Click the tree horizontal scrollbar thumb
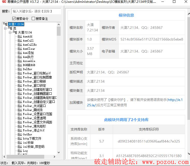The image size is (190, 166). click(26, 157)
